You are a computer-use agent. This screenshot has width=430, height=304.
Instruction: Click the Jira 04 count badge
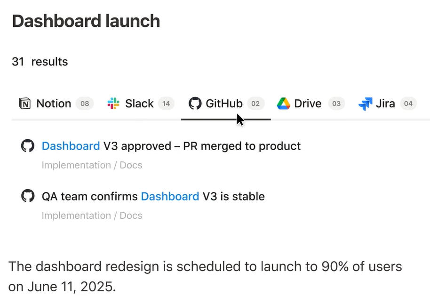coord(408,104)
